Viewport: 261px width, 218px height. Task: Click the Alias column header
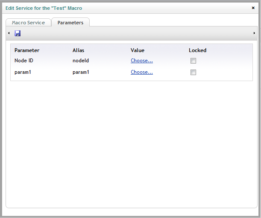tap(79, 50)
